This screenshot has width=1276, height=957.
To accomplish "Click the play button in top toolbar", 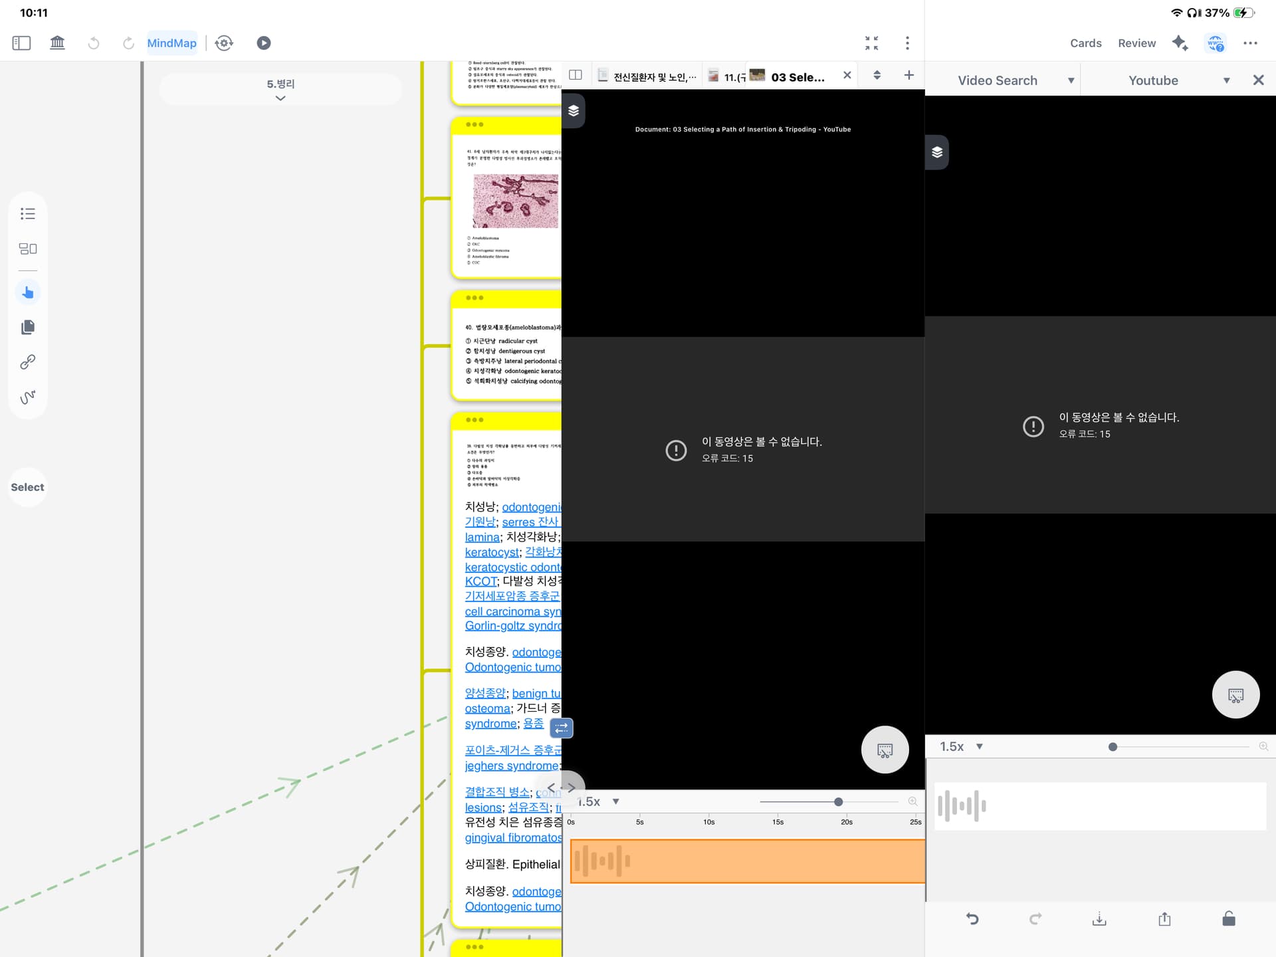I will [264, 43].
